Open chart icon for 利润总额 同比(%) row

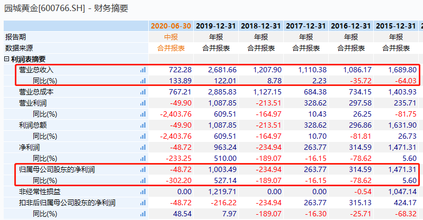pos(143,136)
